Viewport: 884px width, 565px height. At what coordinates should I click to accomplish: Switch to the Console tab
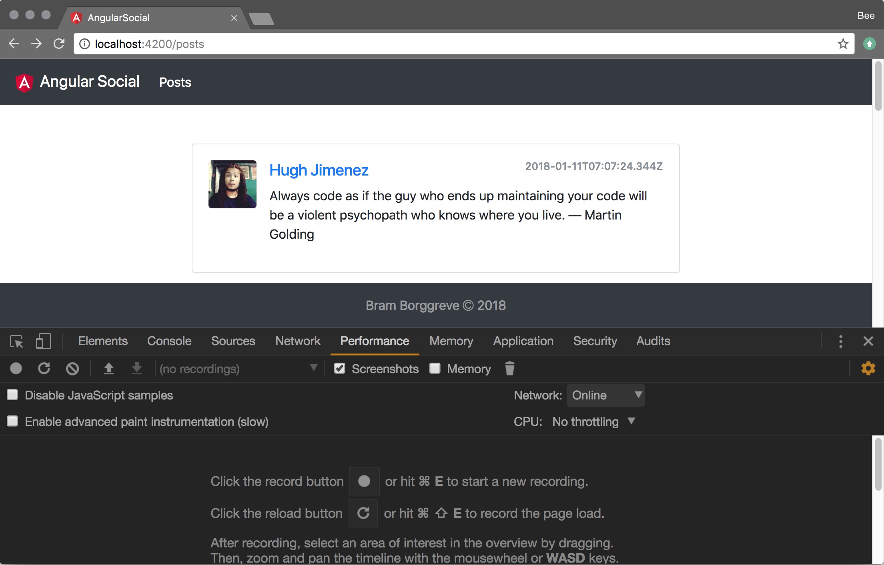[169, 341]
